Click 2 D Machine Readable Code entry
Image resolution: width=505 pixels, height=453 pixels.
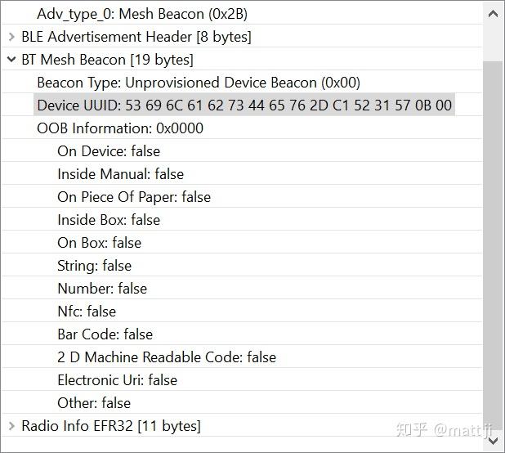click(167, 357)
